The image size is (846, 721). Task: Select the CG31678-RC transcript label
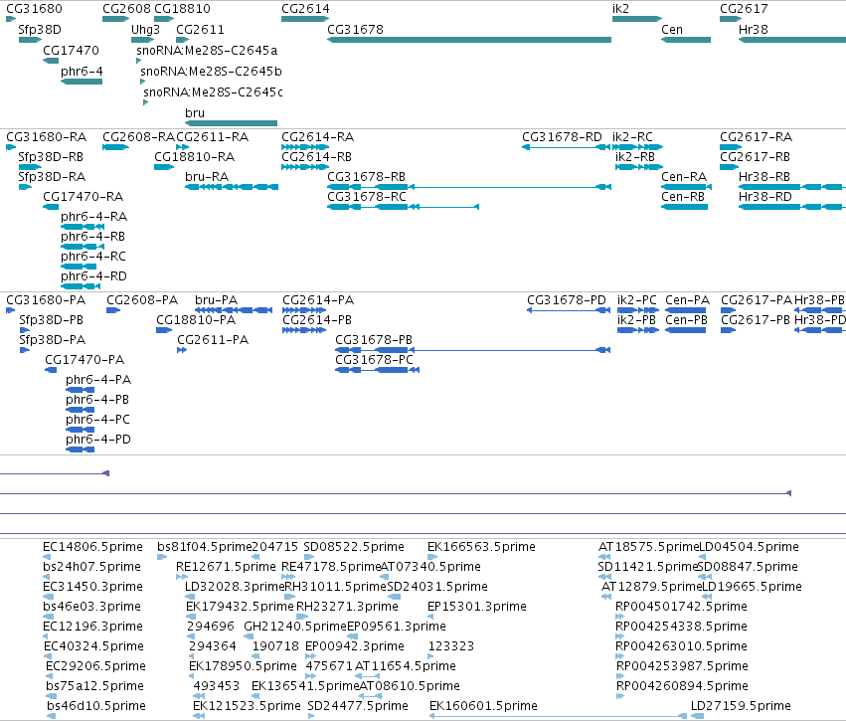(x=367, y=197)
